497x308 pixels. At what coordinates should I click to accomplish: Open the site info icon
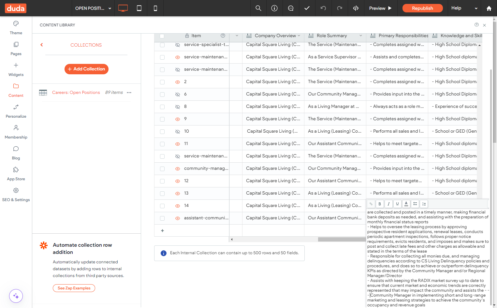point(274,8)
